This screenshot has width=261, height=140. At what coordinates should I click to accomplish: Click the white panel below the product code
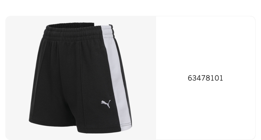pos(205,110)
